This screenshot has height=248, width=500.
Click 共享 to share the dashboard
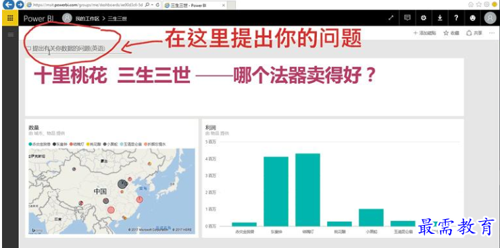pyautogui.click(x=474, y=33)
